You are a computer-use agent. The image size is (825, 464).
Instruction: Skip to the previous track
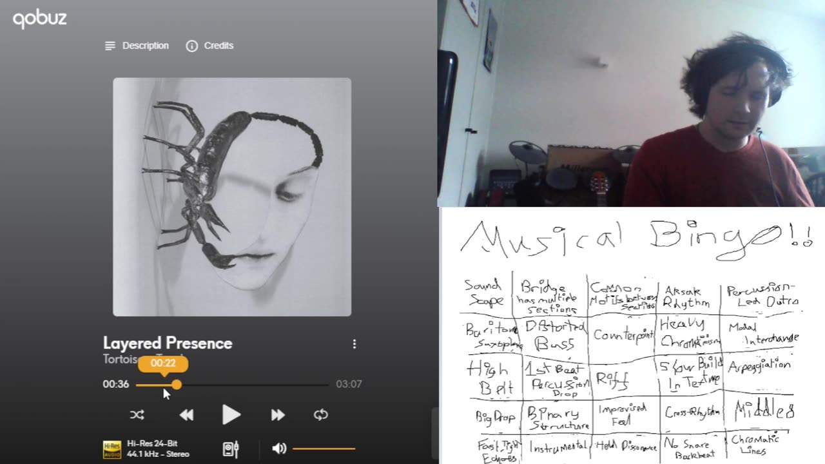click(x=186, y=415)
